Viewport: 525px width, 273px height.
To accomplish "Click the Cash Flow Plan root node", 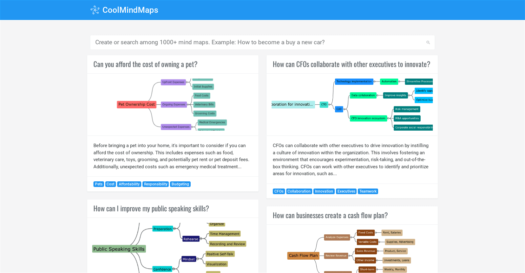I will pyautogui.click(x=303, y=256).
